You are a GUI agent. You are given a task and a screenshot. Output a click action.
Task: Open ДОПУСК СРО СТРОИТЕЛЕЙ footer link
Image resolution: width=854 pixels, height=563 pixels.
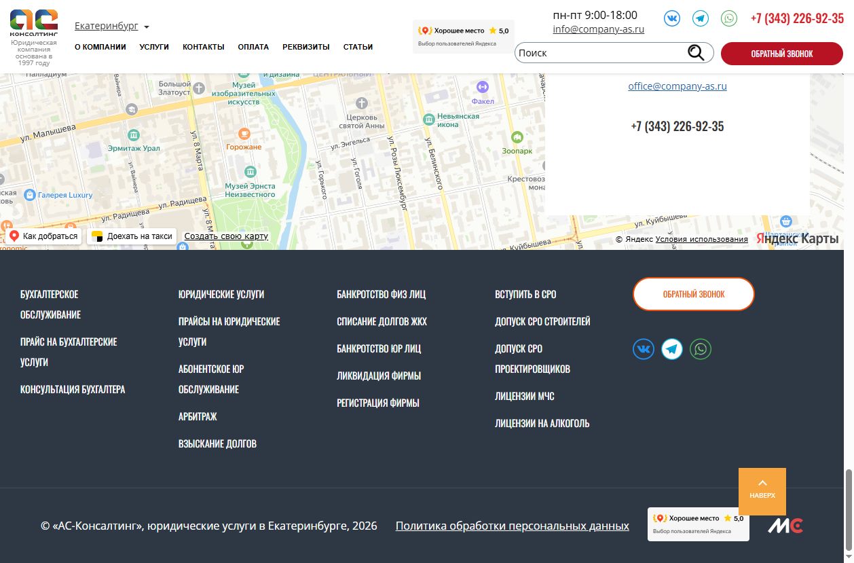[542, 321]
